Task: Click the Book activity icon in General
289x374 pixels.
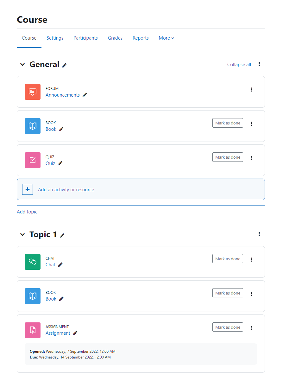Action: [x=32, y=126]
